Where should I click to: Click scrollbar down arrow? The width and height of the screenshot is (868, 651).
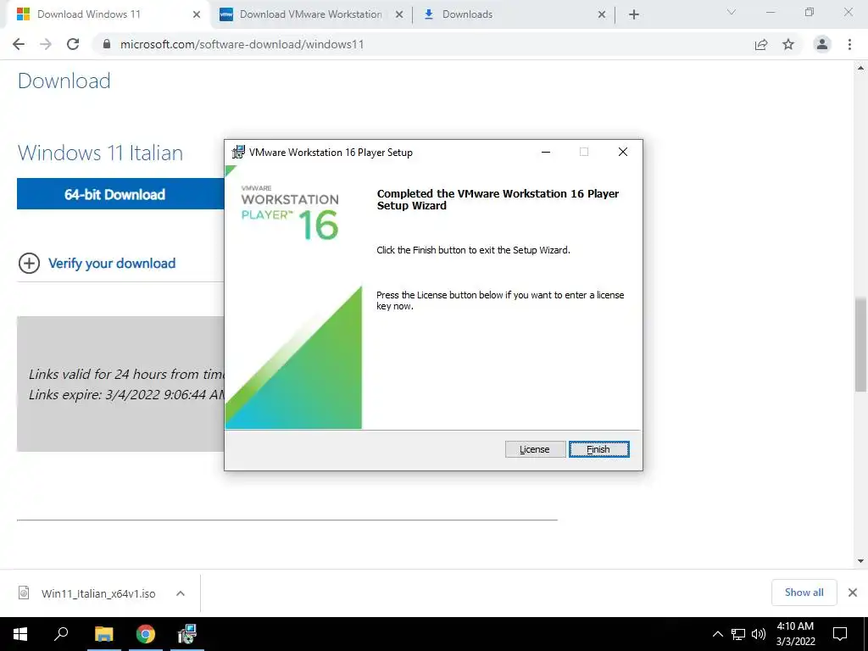860,561
